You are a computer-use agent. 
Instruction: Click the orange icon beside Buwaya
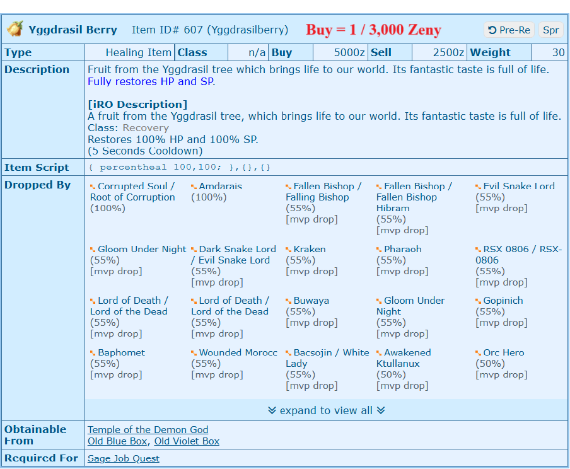[289, 302]
